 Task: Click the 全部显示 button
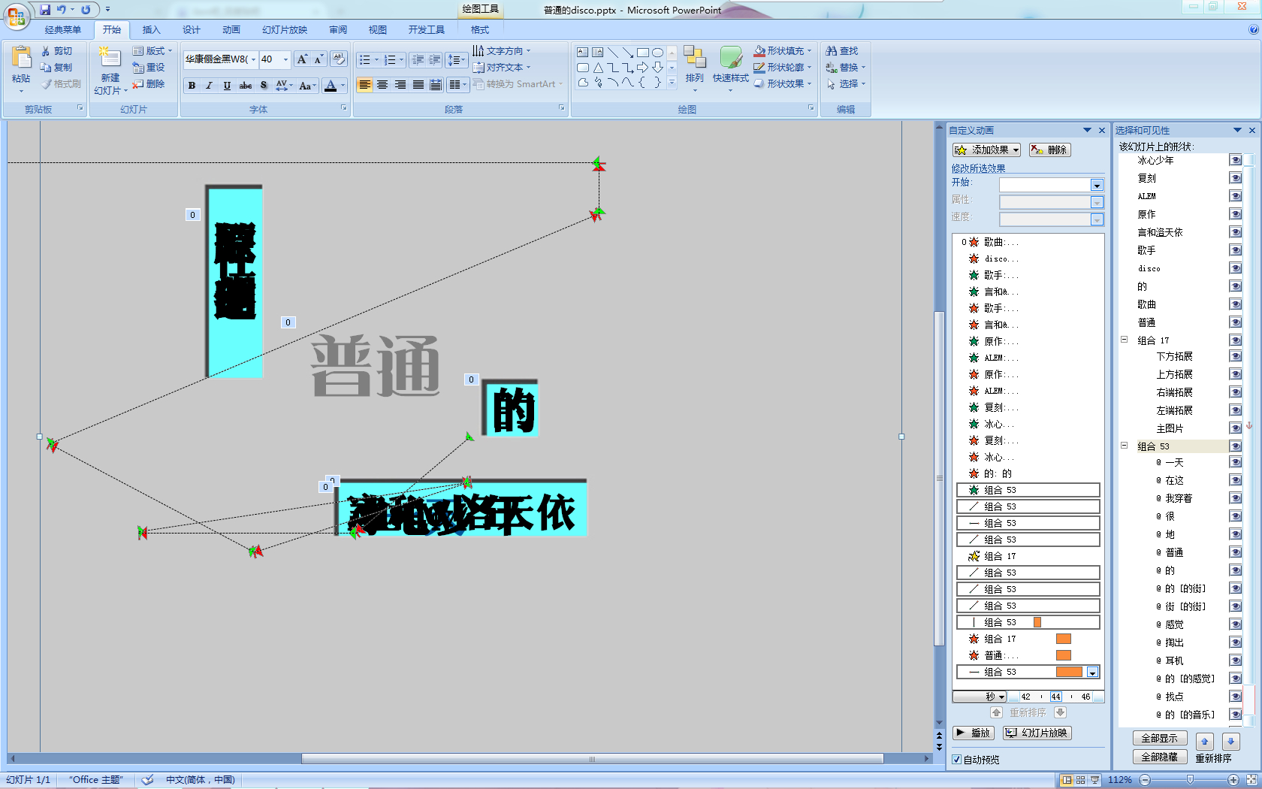point(1160,738)
